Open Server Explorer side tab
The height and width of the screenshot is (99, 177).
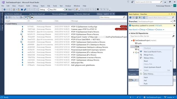pos(2,18)
